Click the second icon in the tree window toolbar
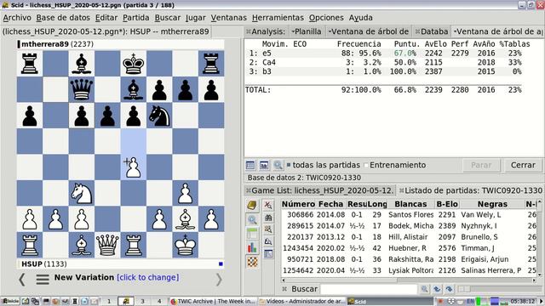The width and height of the screenshot is (545, 306). [264, 165]
